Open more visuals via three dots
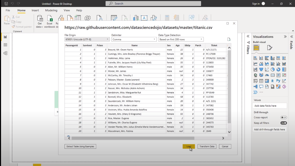This screenshot has width=295, height=166. point(261,92)
